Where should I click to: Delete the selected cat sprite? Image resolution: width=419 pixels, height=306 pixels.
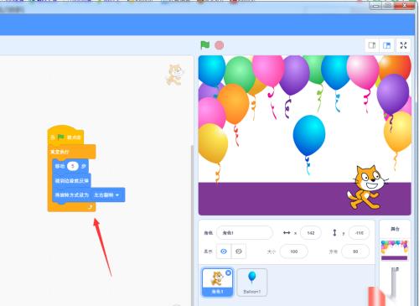tap(228, 272)
